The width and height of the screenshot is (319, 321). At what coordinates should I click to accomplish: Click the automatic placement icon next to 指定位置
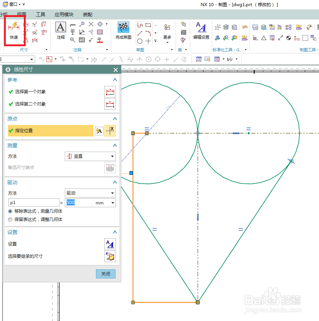click(x=99, y=131)
